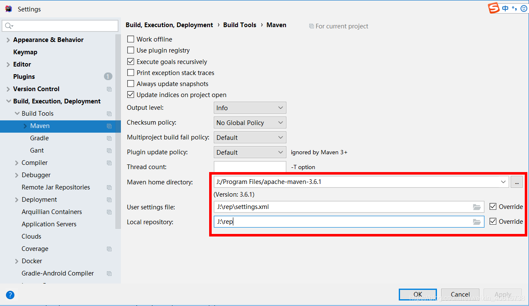Image resolution: width=529 pixels, height=306 pixels.
Task: Open the Plugin update policy dropdown
Action: [x=250, y=152]
